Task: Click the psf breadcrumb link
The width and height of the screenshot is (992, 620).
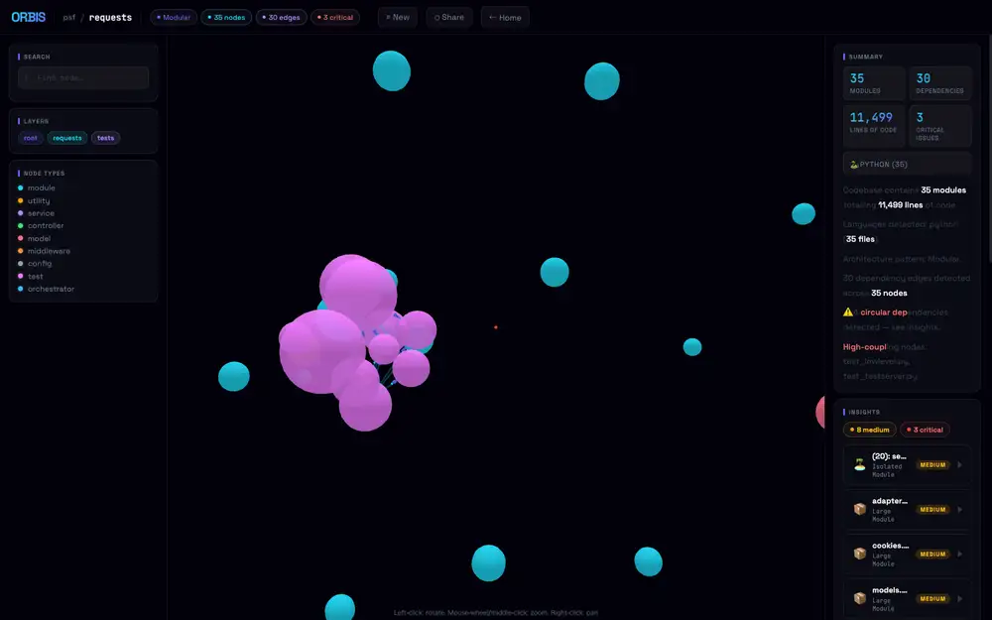Action: [69, 18]
